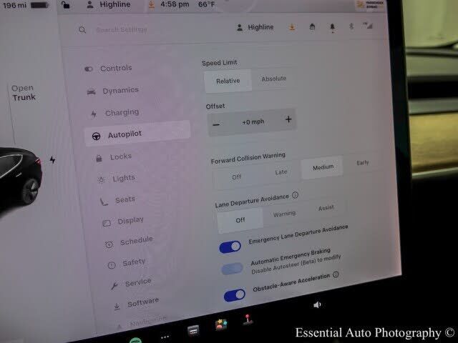
Task: Set Forward Collision Warning to Early
Action: (x=363, y=163)
